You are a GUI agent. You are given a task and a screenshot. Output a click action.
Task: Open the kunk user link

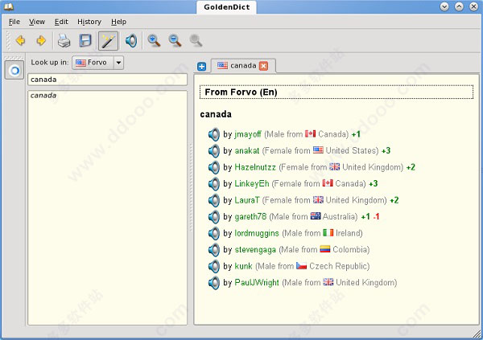point(243,267)
